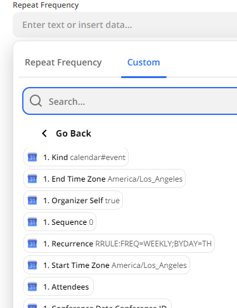The height and width of the screenshot is (308, 237).
Task: Select the Custom tab
Action: 144,62
